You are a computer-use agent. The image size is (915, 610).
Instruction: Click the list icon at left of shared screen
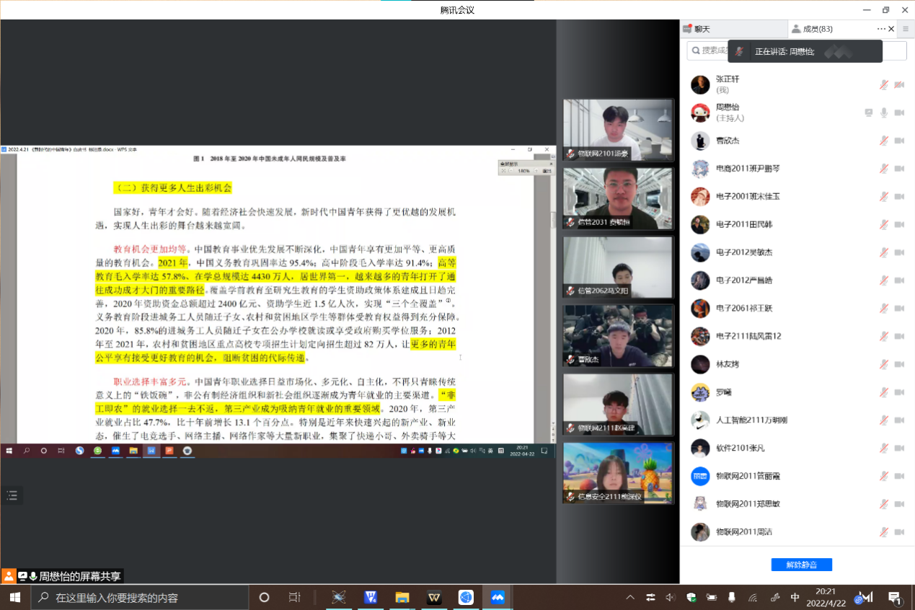[12, 495]
